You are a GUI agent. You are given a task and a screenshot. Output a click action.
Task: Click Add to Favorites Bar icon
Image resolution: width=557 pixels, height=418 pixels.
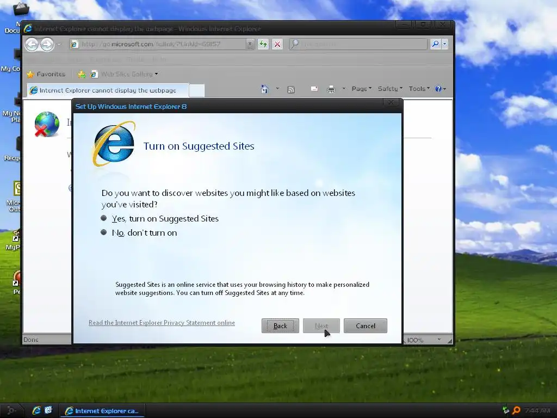pos(82,74)
